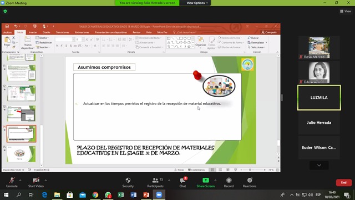Viewport: 355px width, 200px height.
Task: Toggle Start Video on
Action: (35, 183)
